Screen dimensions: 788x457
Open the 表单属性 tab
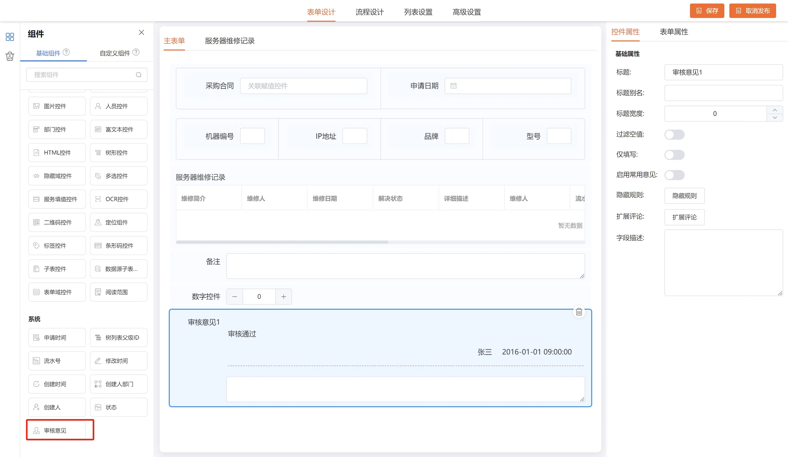coord(674,32)
